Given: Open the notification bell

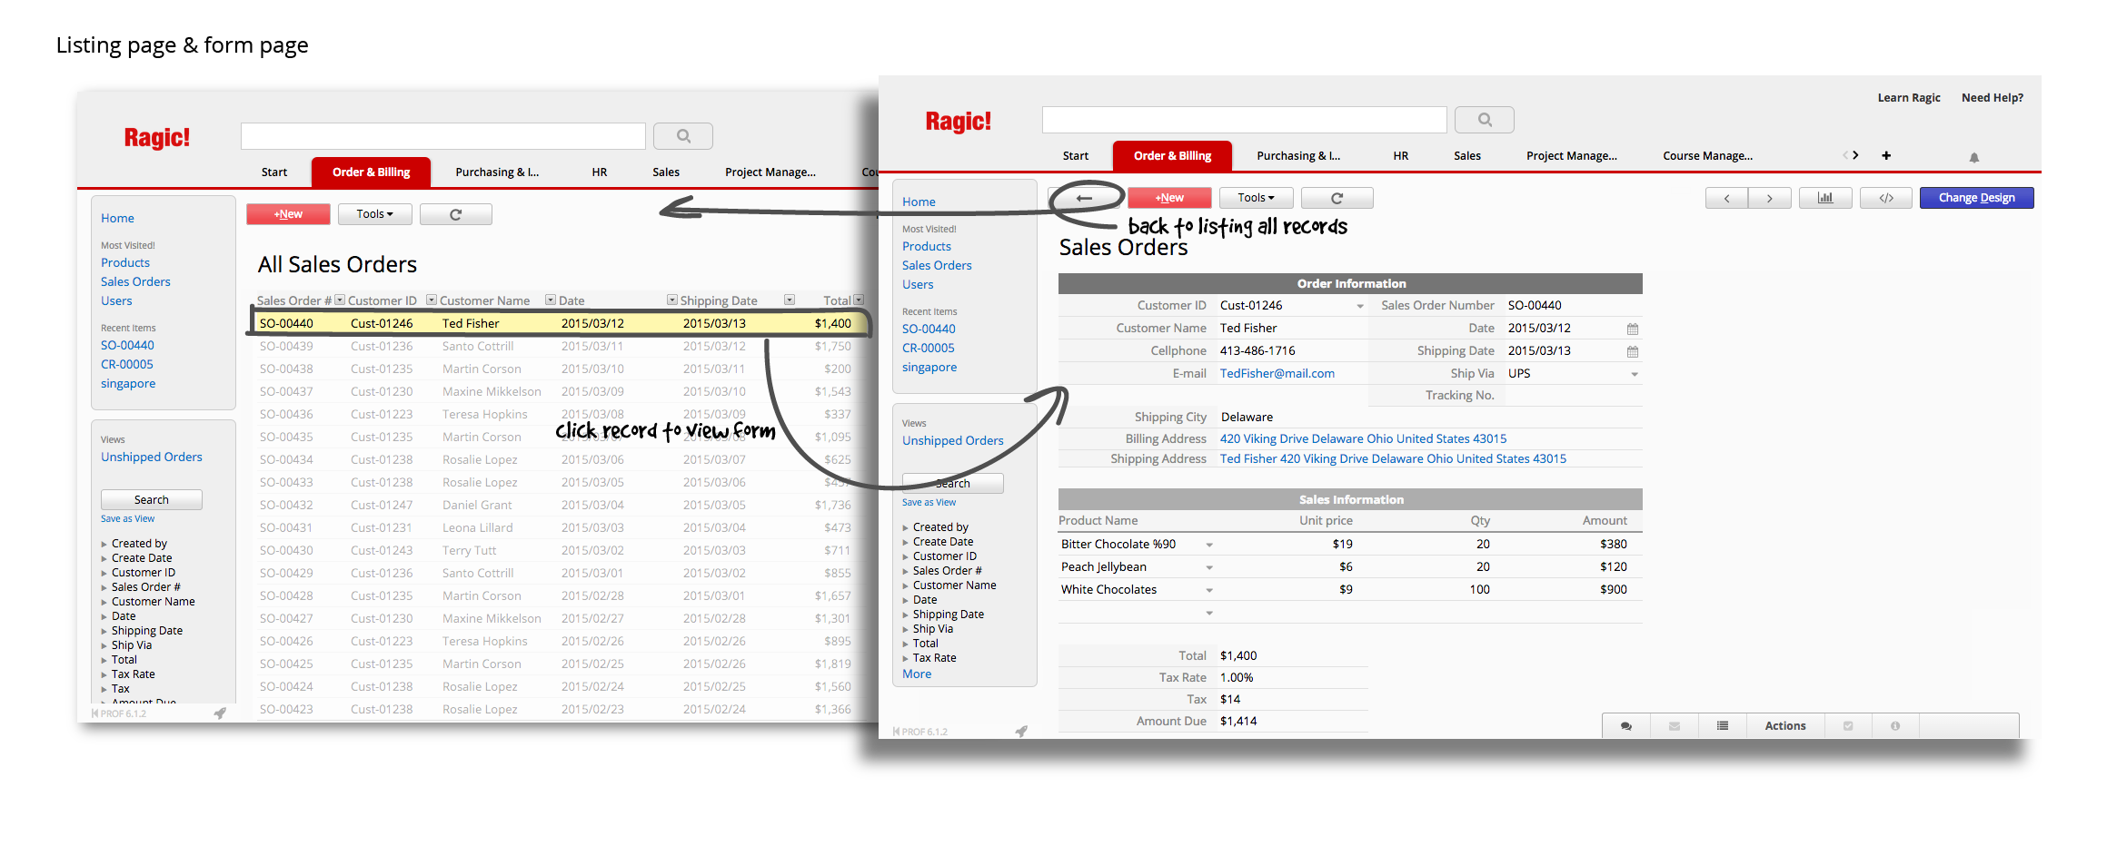Looking at the screenshot, I should 1973,157.
